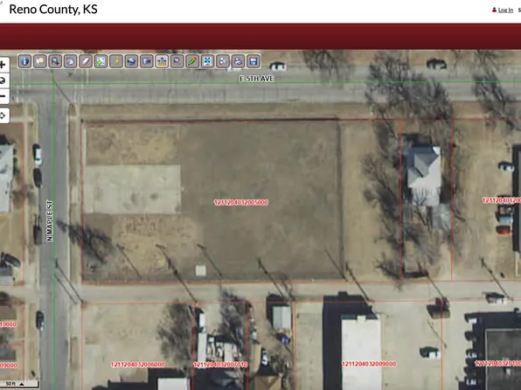Screen dimensions: 521x390
Task: Click the share linked-circles tool
Action: pos(223,61)
